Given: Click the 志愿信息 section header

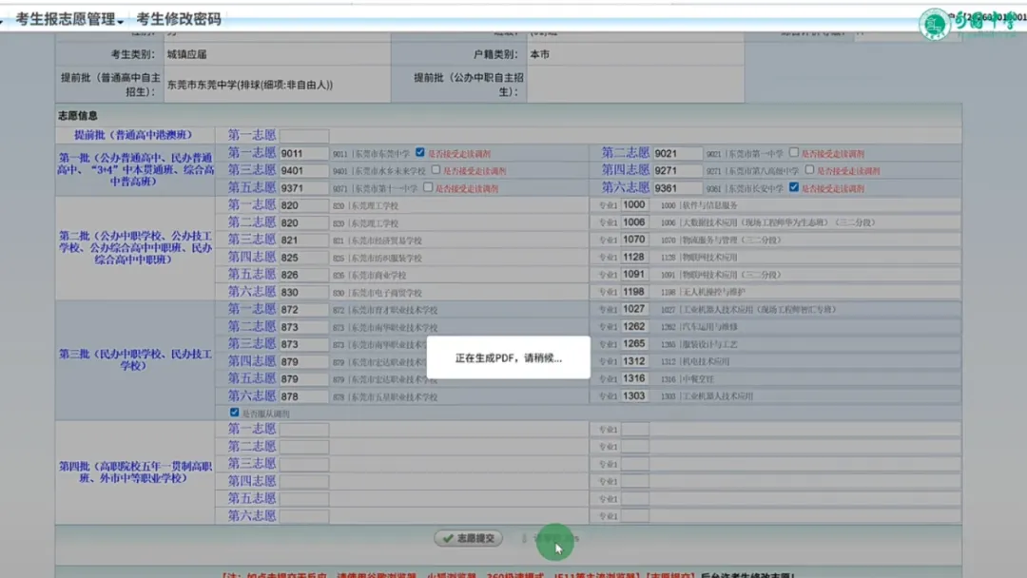Looking at the screenshot, I should tap(77, 116).
